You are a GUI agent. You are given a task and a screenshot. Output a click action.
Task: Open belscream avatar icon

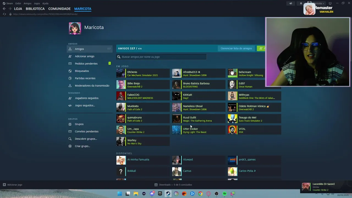pyautogui.click(x=232, y=73)
